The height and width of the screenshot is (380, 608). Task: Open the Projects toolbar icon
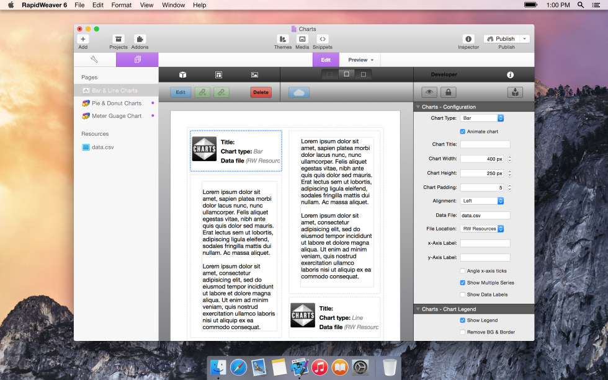pyautogui.click(x=118, y=39)
